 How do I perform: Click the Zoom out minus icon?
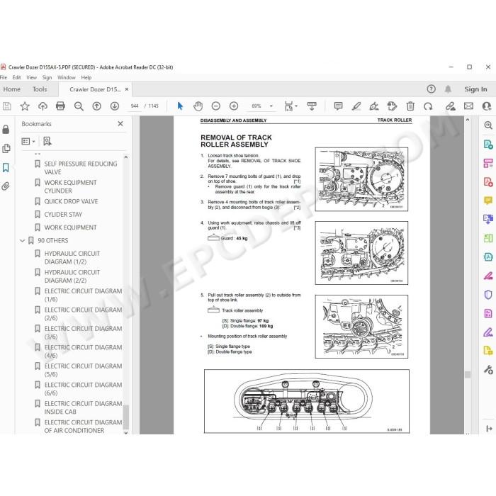[215, 106]
